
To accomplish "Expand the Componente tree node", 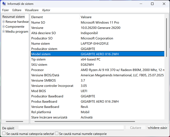I will [4, 26].
